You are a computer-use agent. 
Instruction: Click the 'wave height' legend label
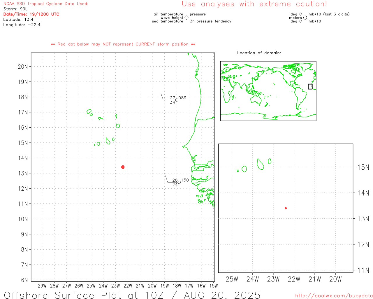[172, 18]
